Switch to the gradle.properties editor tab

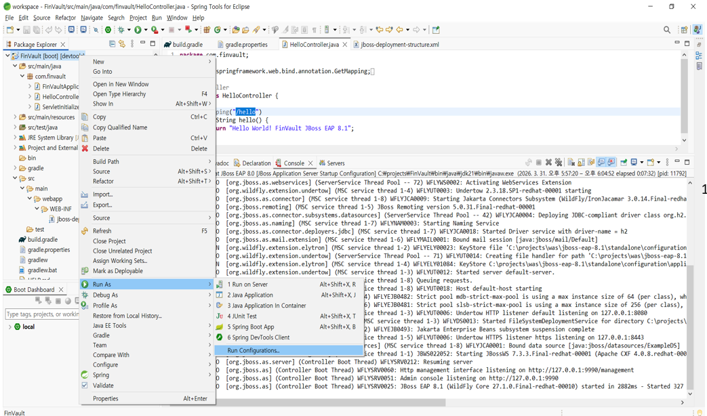pyautogui.click(x=242, y=44)
